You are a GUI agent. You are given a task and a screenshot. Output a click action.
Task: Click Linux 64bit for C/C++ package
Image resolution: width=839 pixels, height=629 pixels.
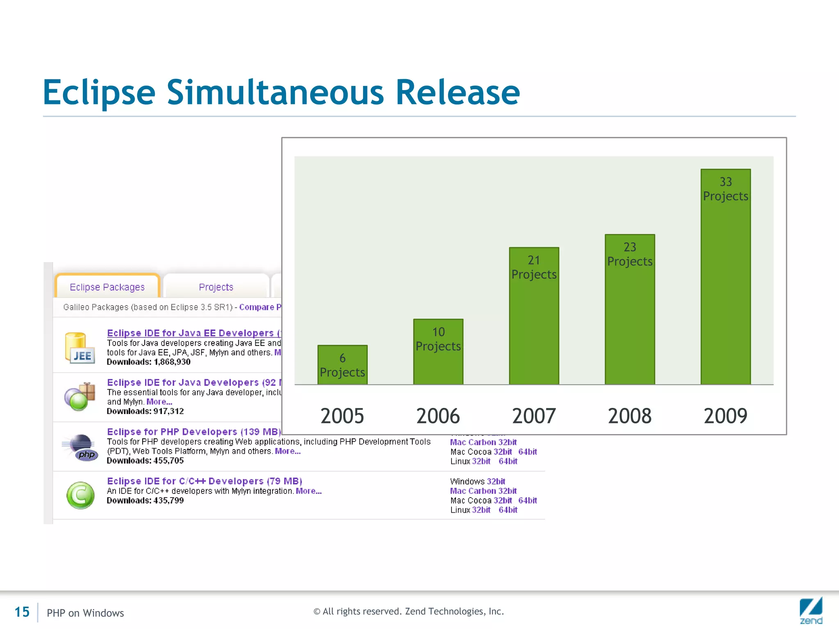pyautogui.click(x=508, y=510)
